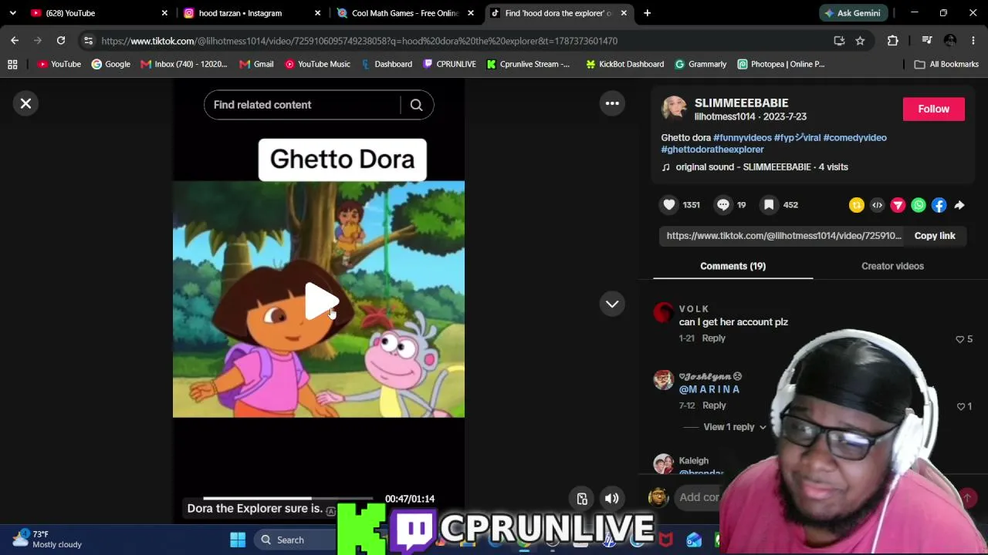Like VOLK's comment with the heart

pos(960,339)
